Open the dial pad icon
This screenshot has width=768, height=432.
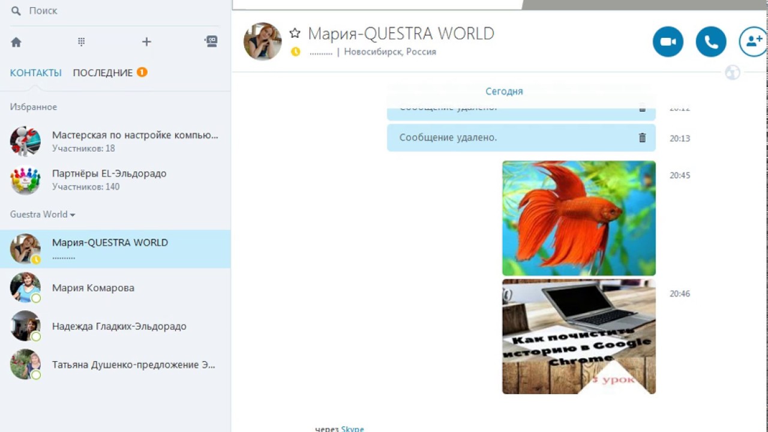point(82,42)
